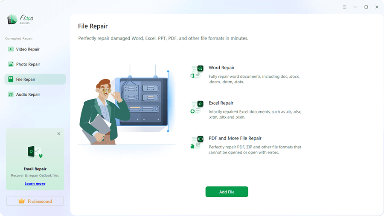384x216 pixels.
Task: Click the technician server illustration
Action: click(127, 105)
